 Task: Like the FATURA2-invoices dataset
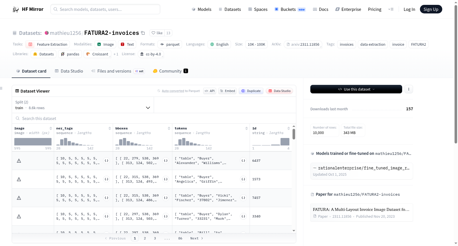pyautogui.click(x=157, y=33)
